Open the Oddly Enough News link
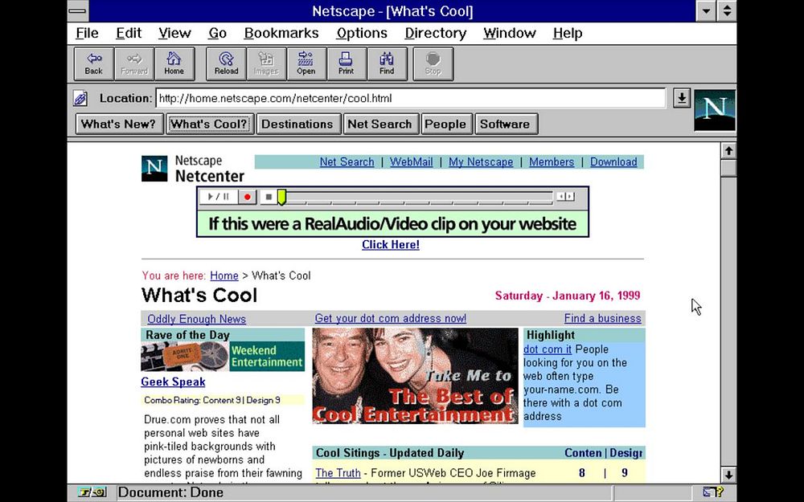Image resolution: width=804 pixels, height=502 pixels. 196,319
